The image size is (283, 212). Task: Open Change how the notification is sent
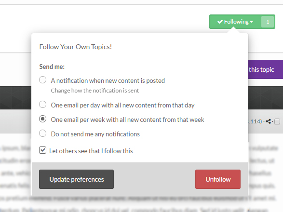(95, 91)
